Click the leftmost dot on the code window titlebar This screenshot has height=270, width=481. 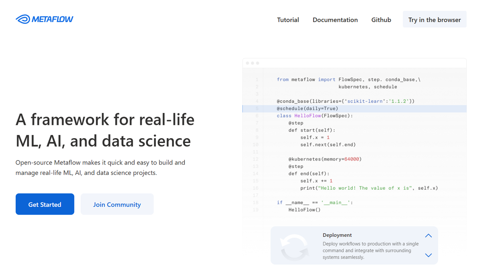pyautogui.click(x=249, y=63)
